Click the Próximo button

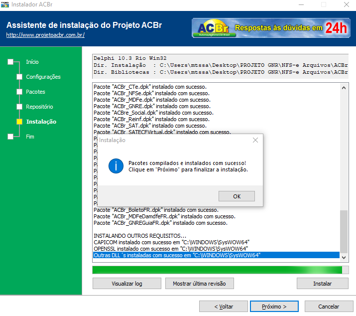pos(274,307)
